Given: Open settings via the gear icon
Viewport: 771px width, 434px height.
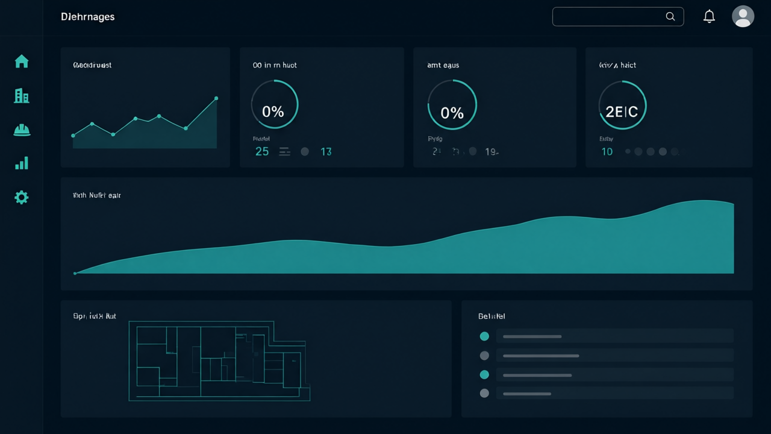Looking at the screenshot, I should (22, 197).
